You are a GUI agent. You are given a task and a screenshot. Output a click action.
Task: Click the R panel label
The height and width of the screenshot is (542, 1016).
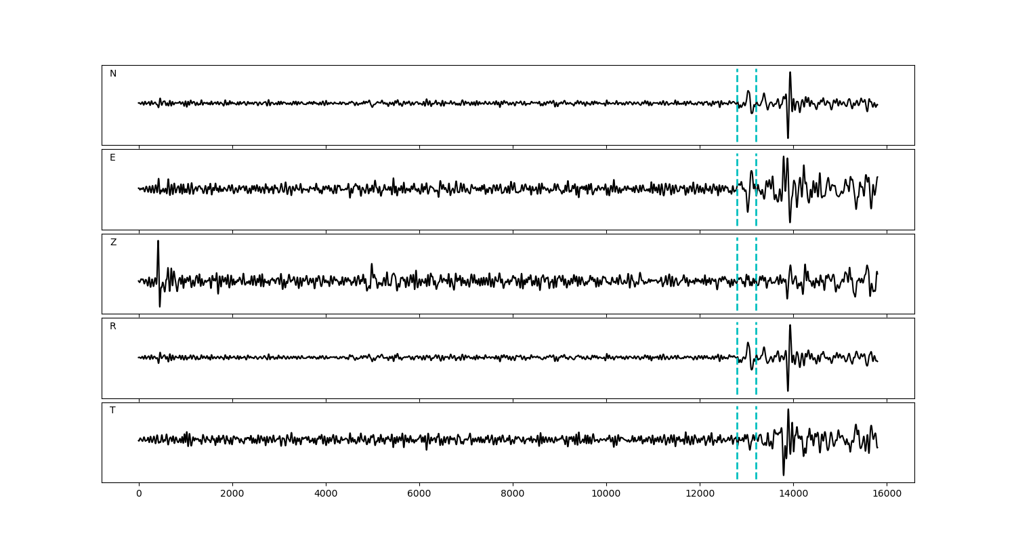[113, 327]
